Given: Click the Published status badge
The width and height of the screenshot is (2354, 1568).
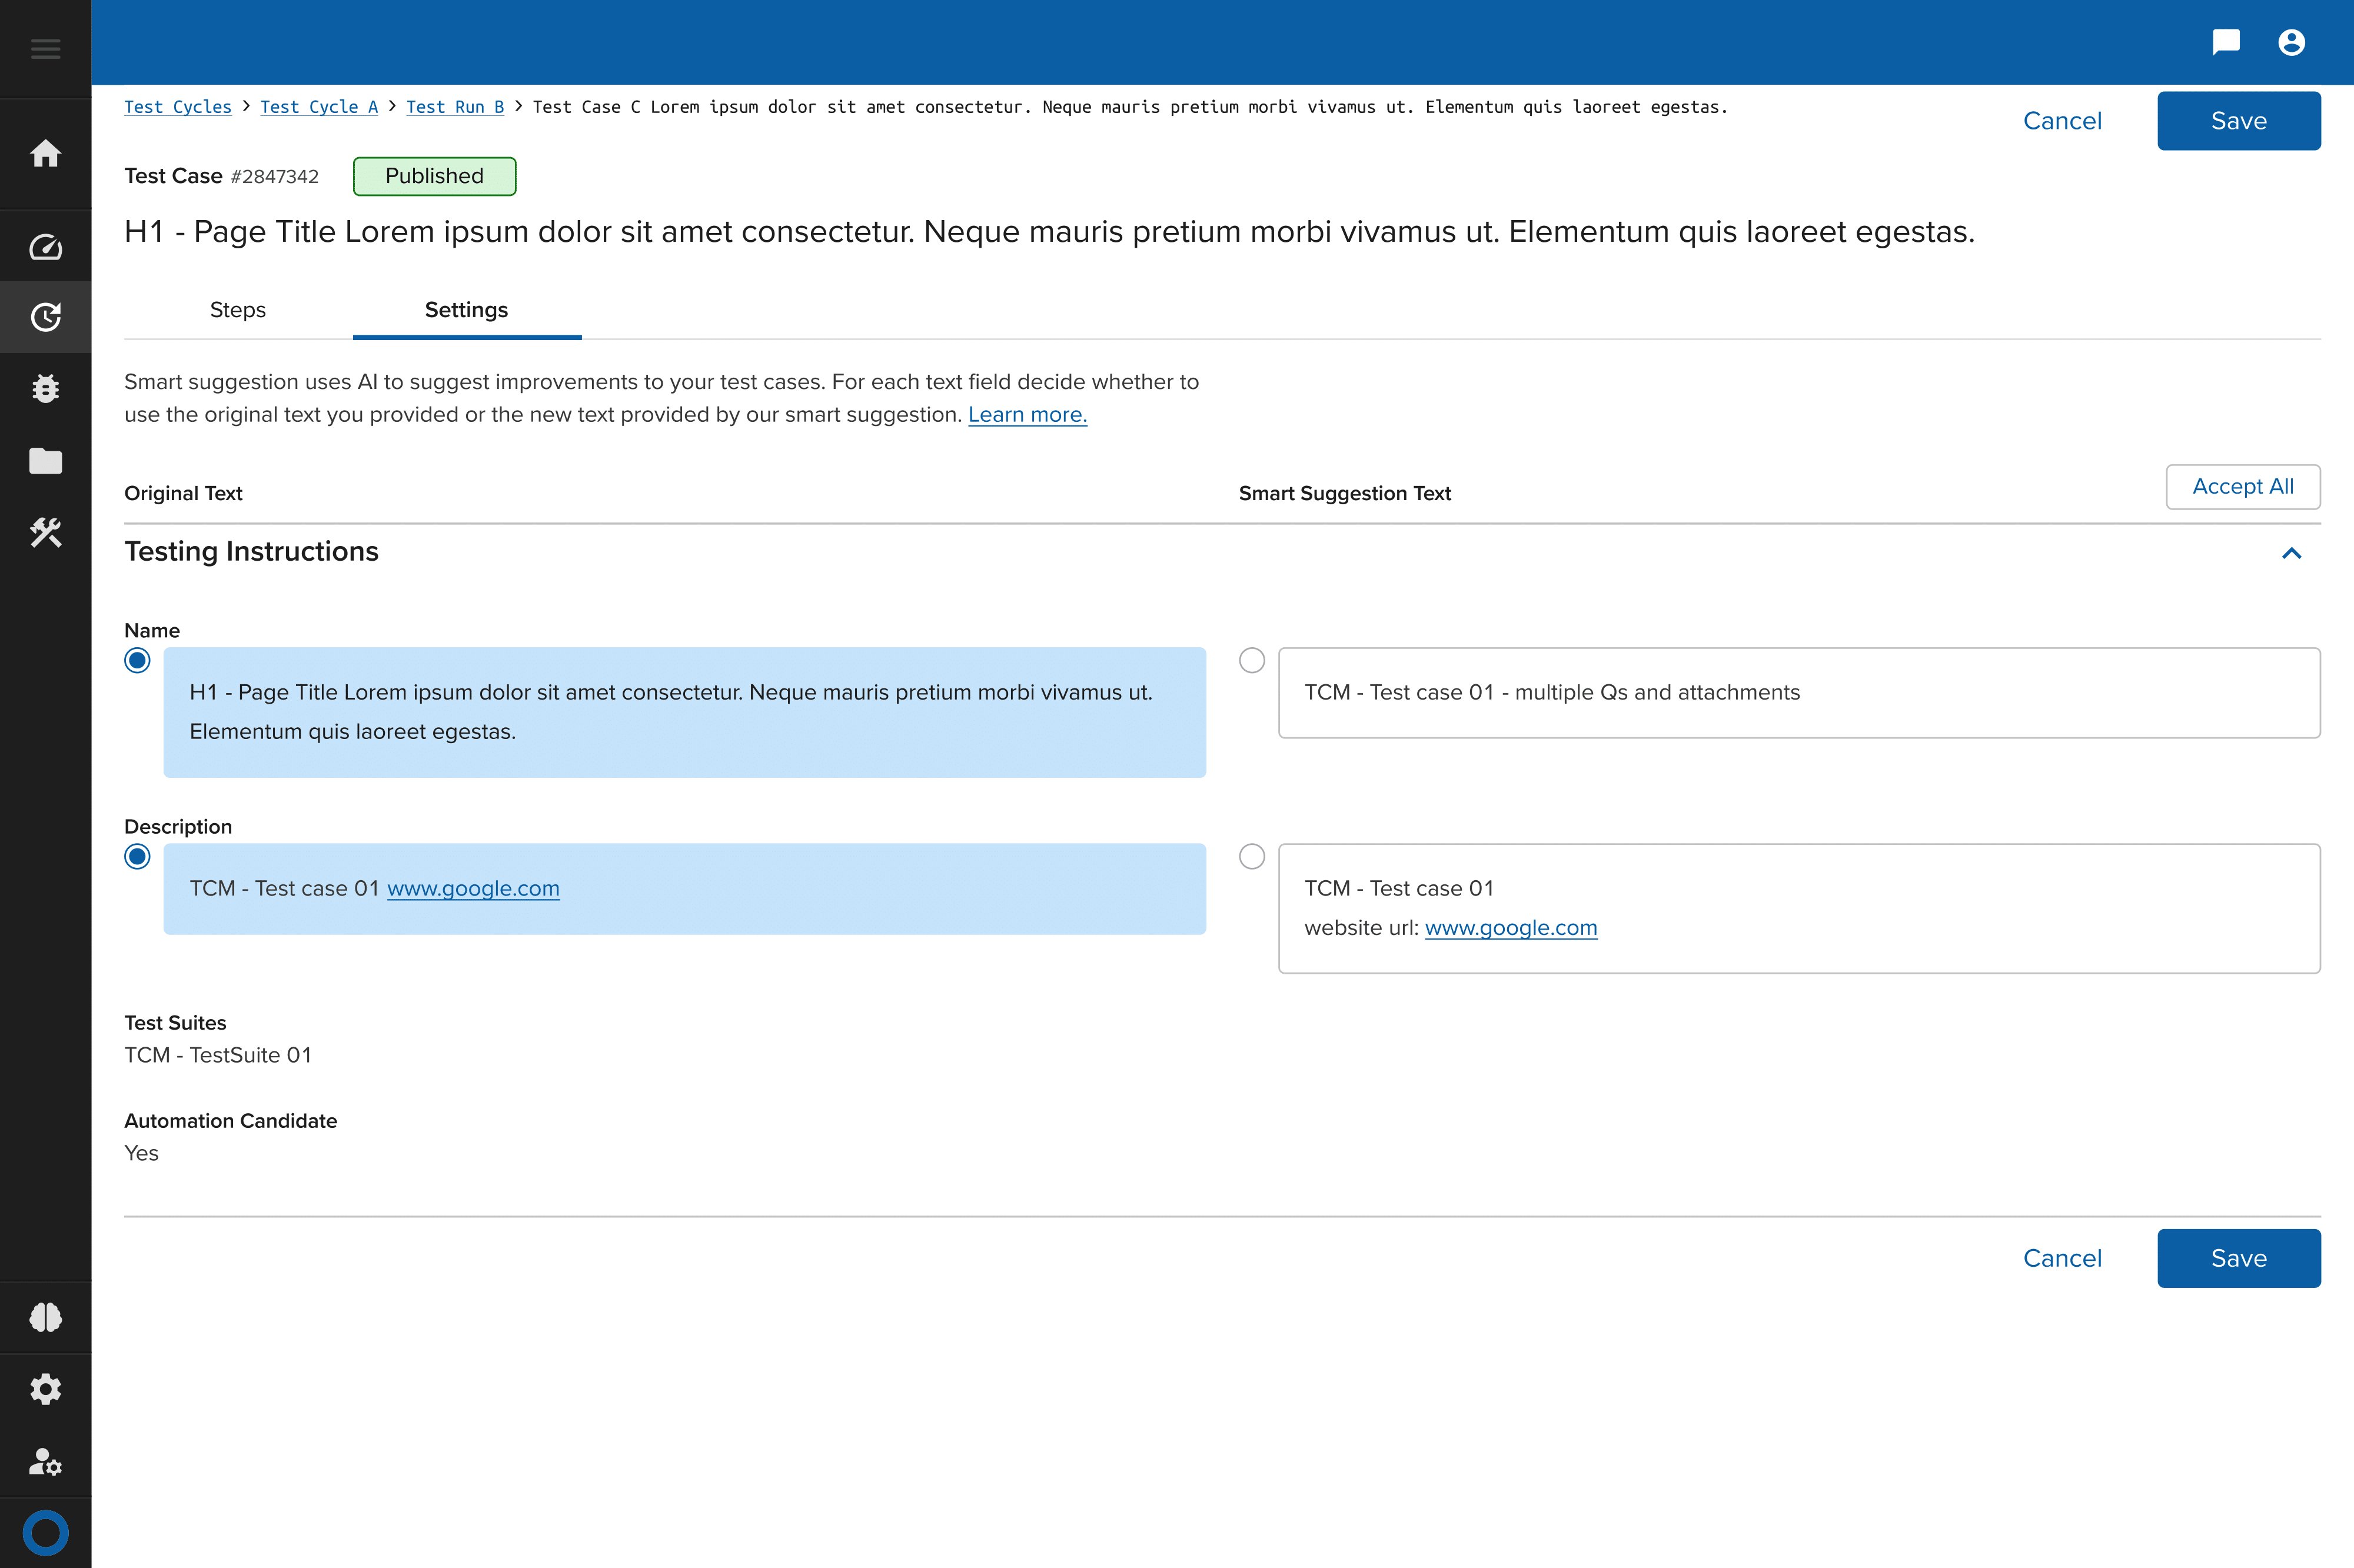Looking at the screenshot, I should click(x=434, y=176).
